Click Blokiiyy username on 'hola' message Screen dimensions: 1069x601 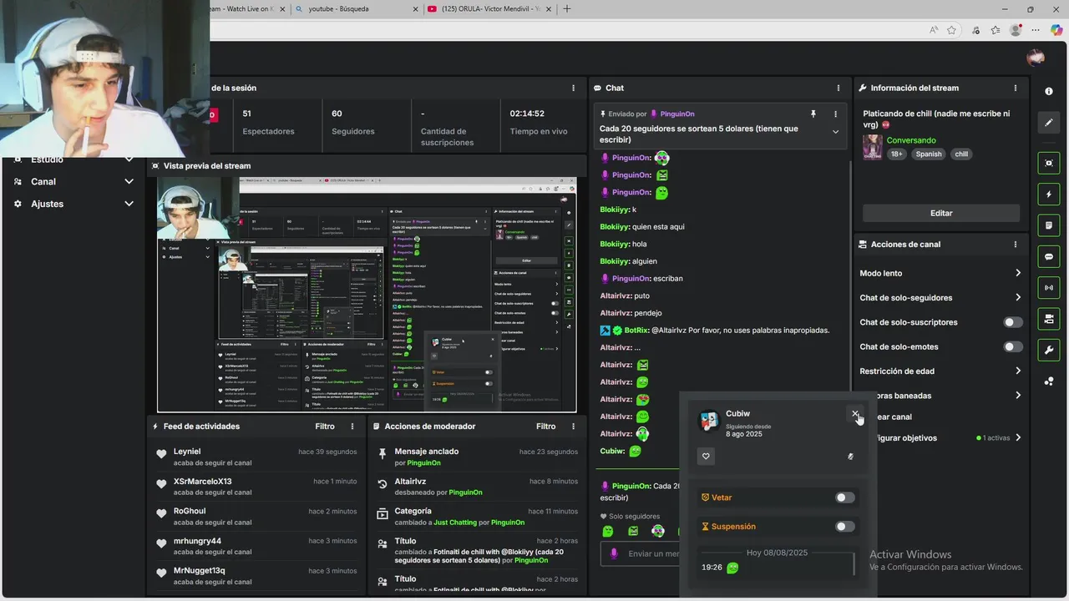pos(614,245)
